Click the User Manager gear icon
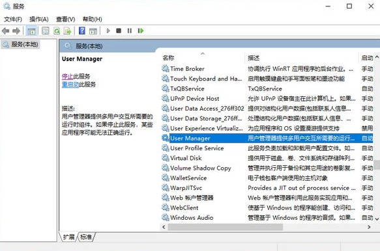 coord(166,138)
